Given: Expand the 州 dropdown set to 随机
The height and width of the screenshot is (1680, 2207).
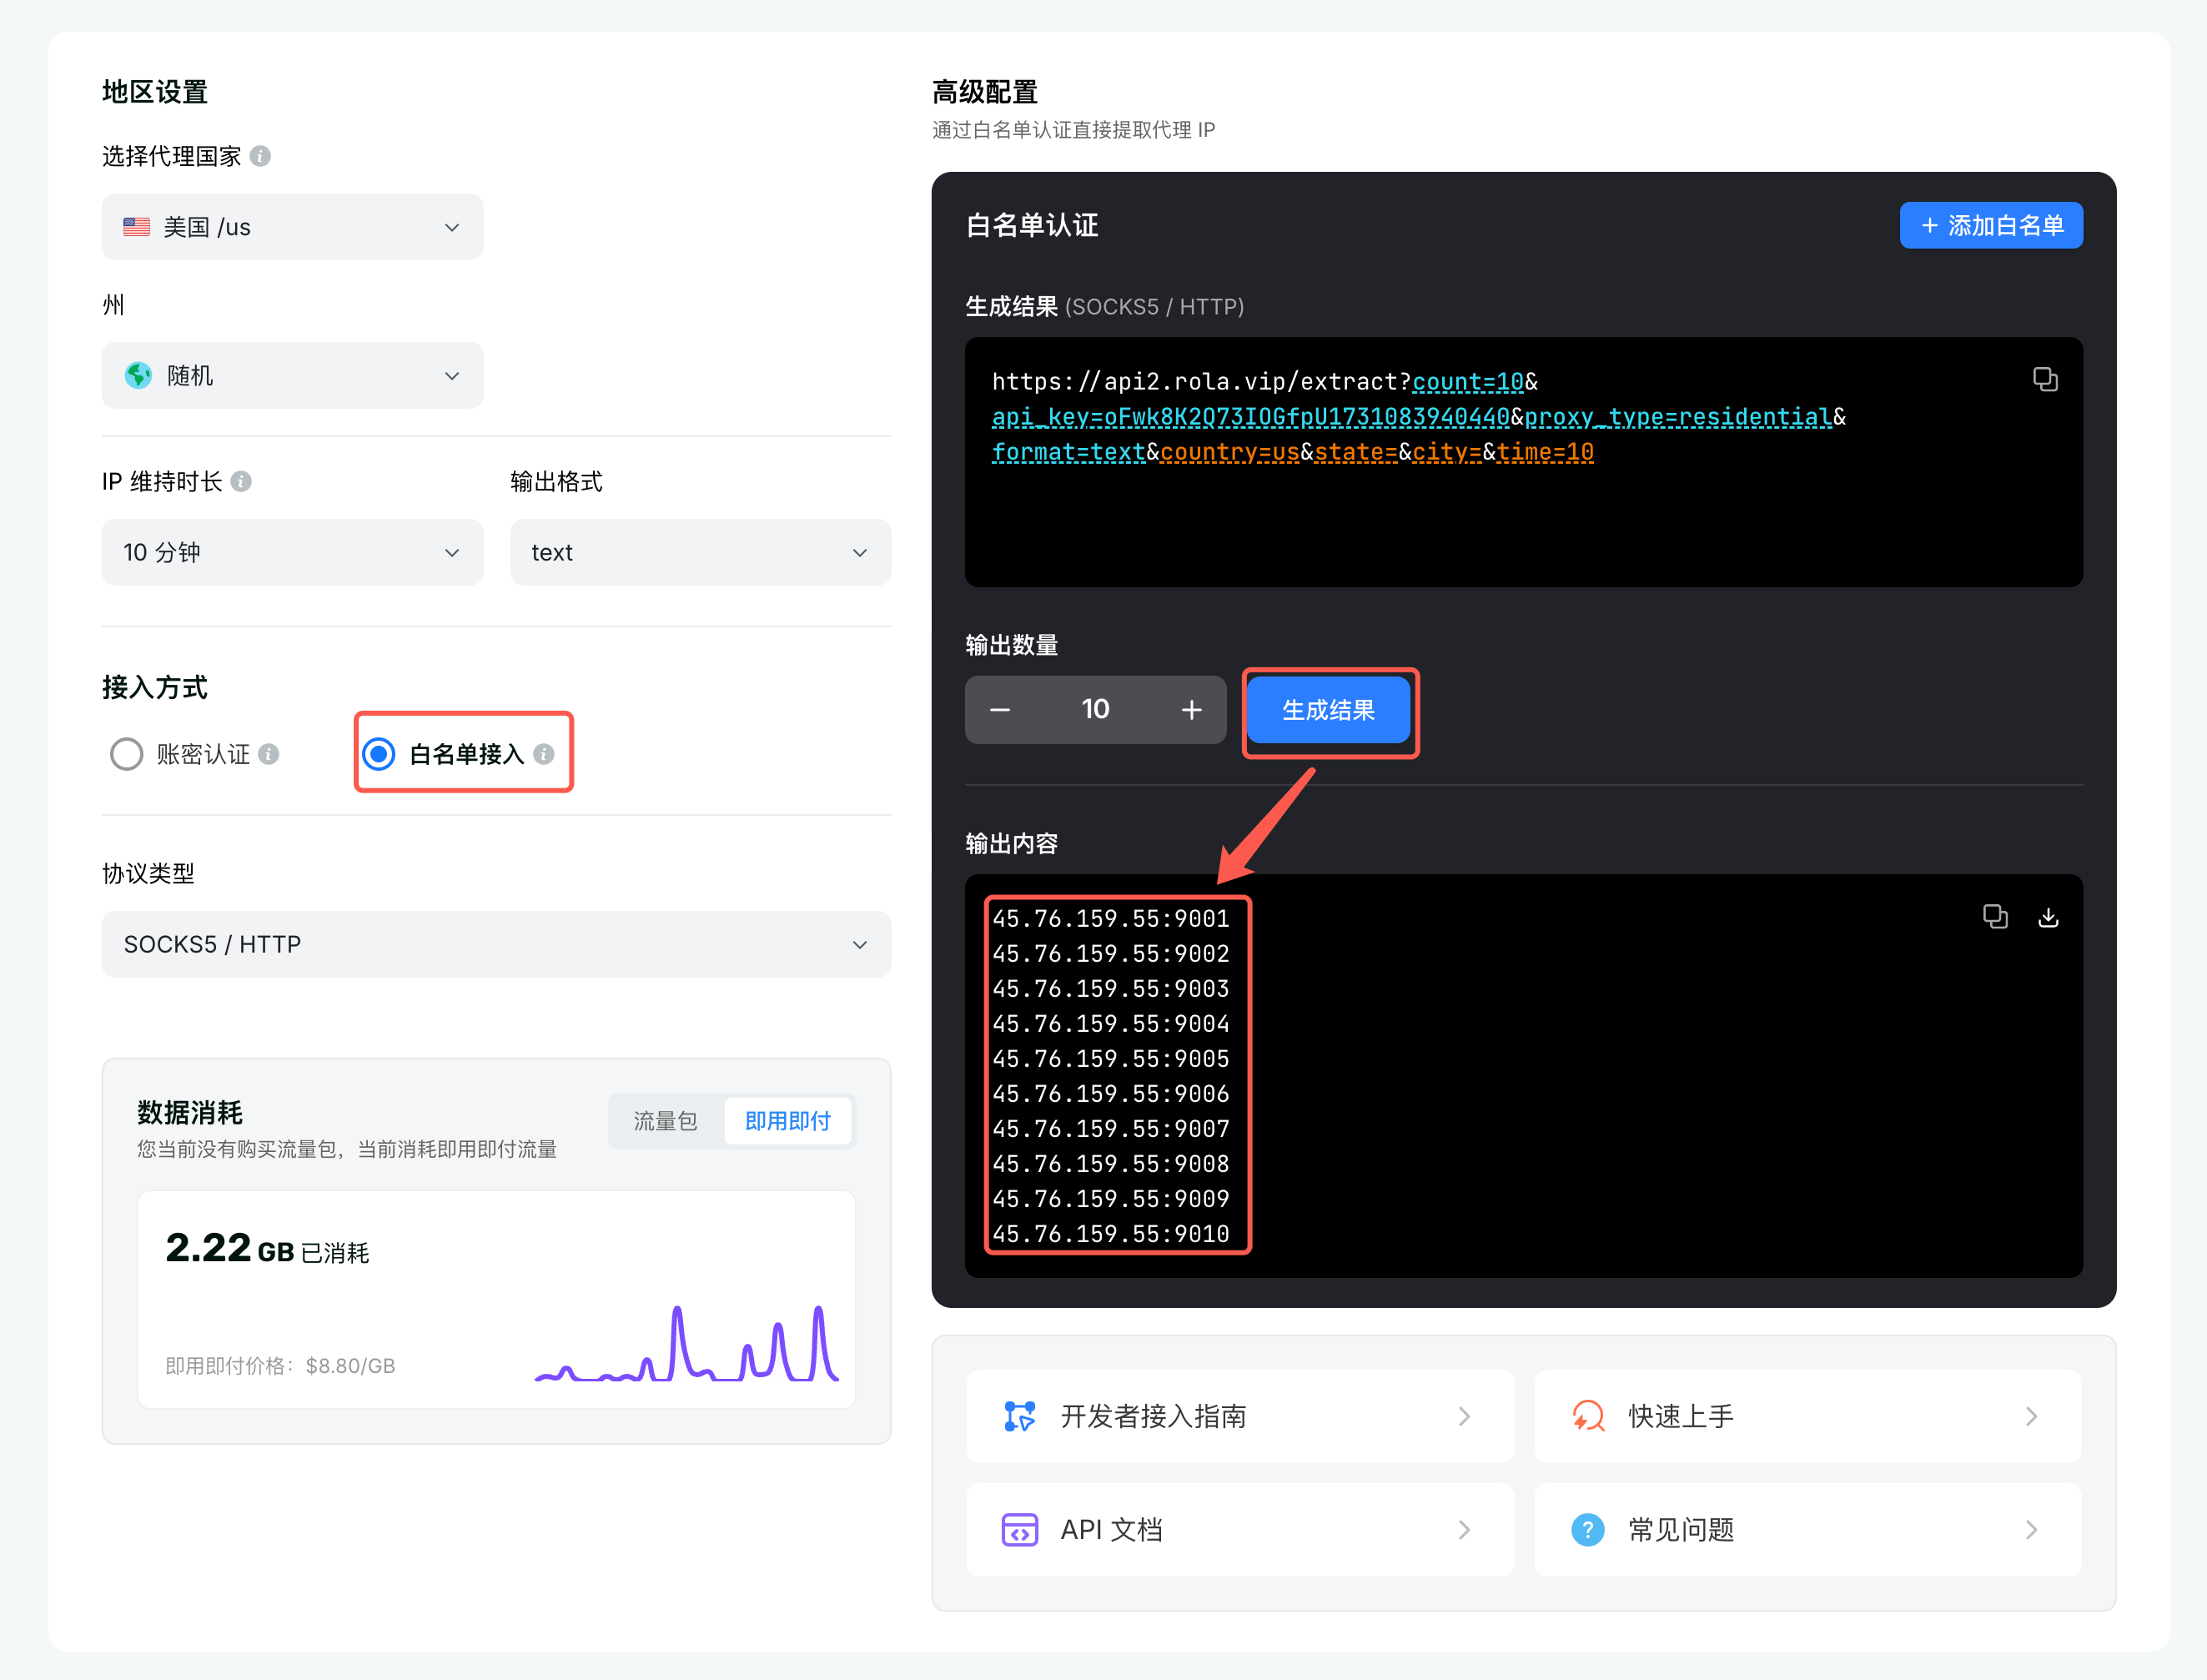Looking at the screenshot, I should click(x=292, y=375).
